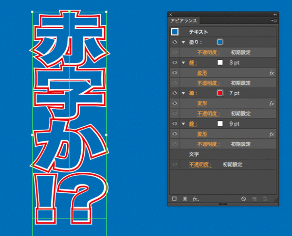This screenshot has width=292, height=236.
Task: Hide the 9 pt white stroke
Action: pyautogui.click(x=175, y=123)
